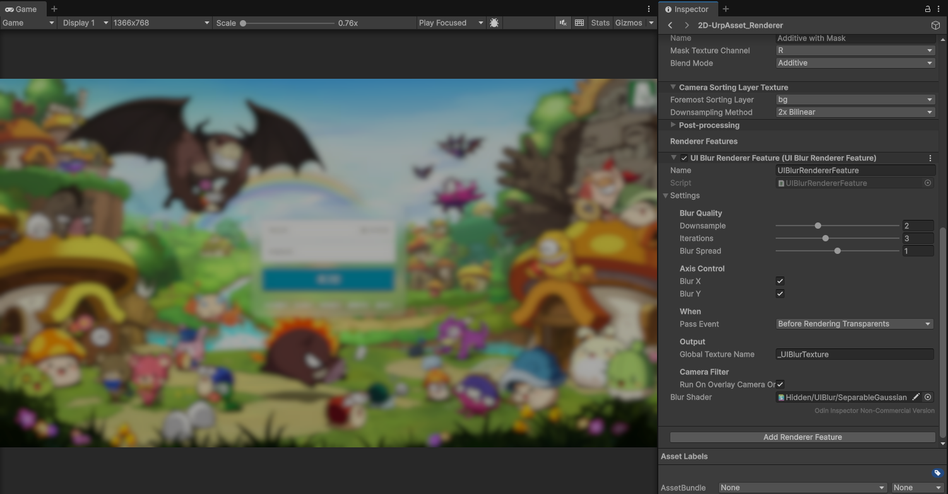
Task: Disable the Blur X checkbox
Action: (x=780, y=281)
